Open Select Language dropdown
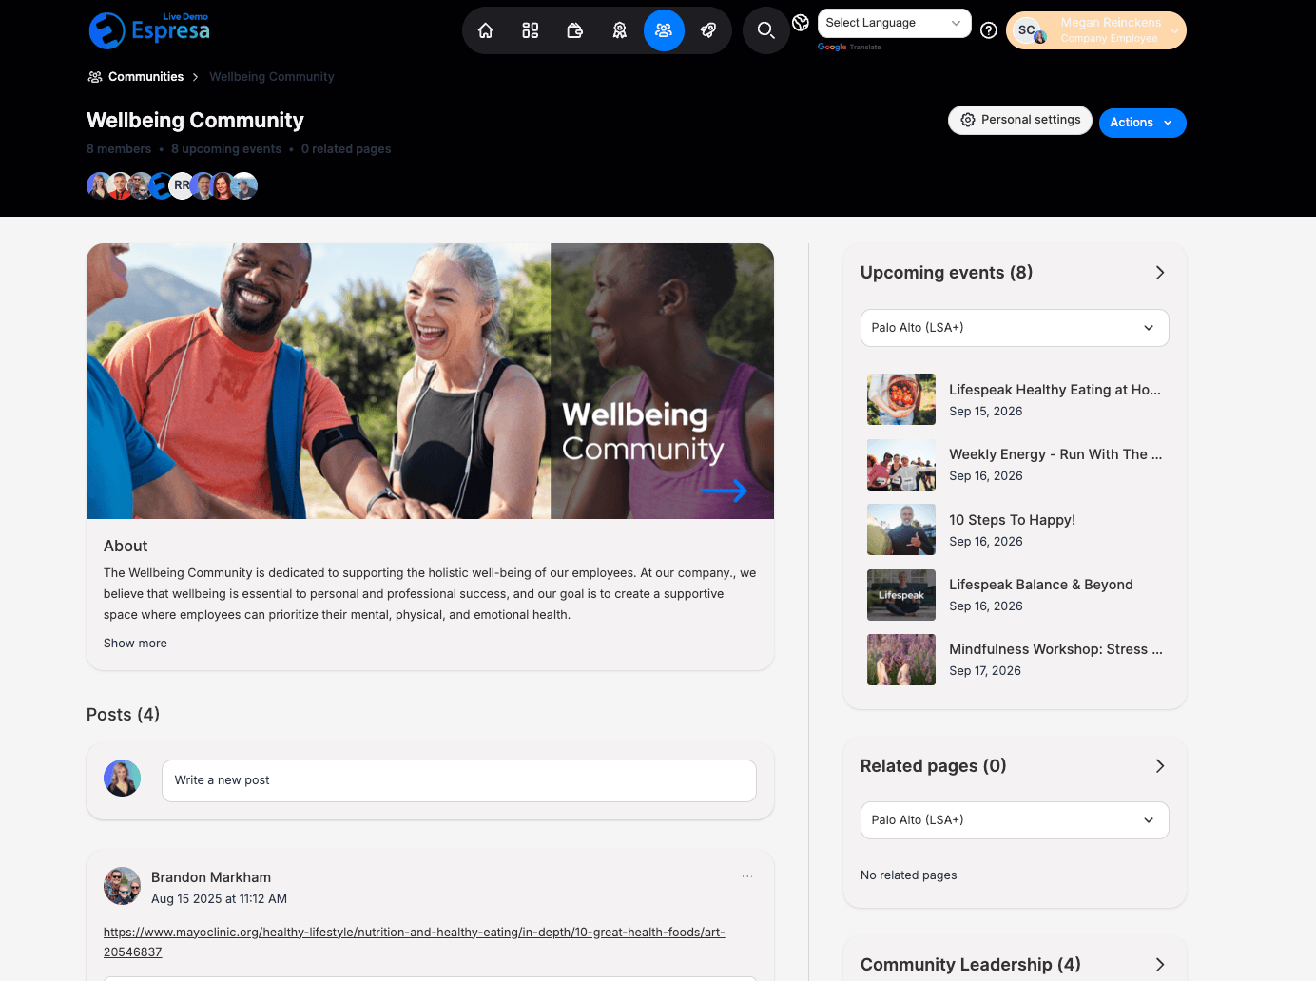Viewport: 1316px width, 981px height. (x=894, y=23)
